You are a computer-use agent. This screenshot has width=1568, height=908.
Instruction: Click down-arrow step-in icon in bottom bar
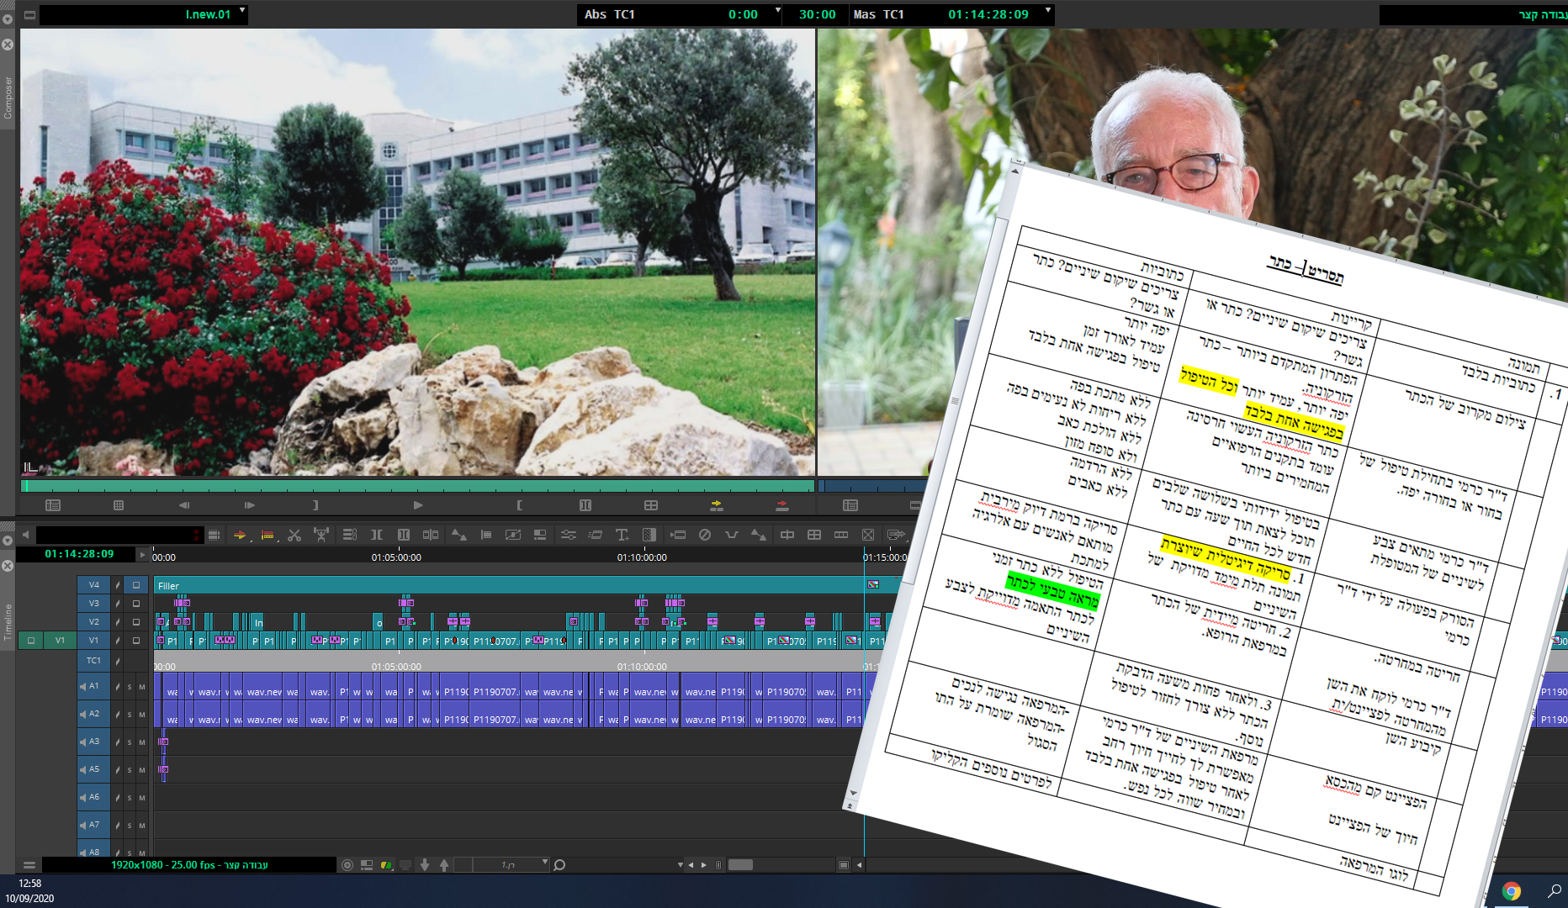(425, 865)
